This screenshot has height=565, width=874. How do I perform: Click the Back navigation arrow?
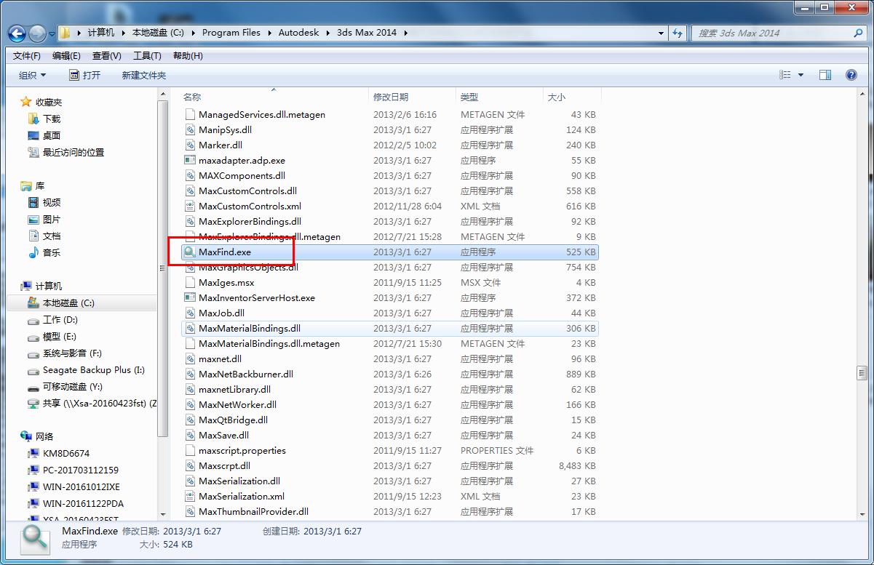(17, 33)
